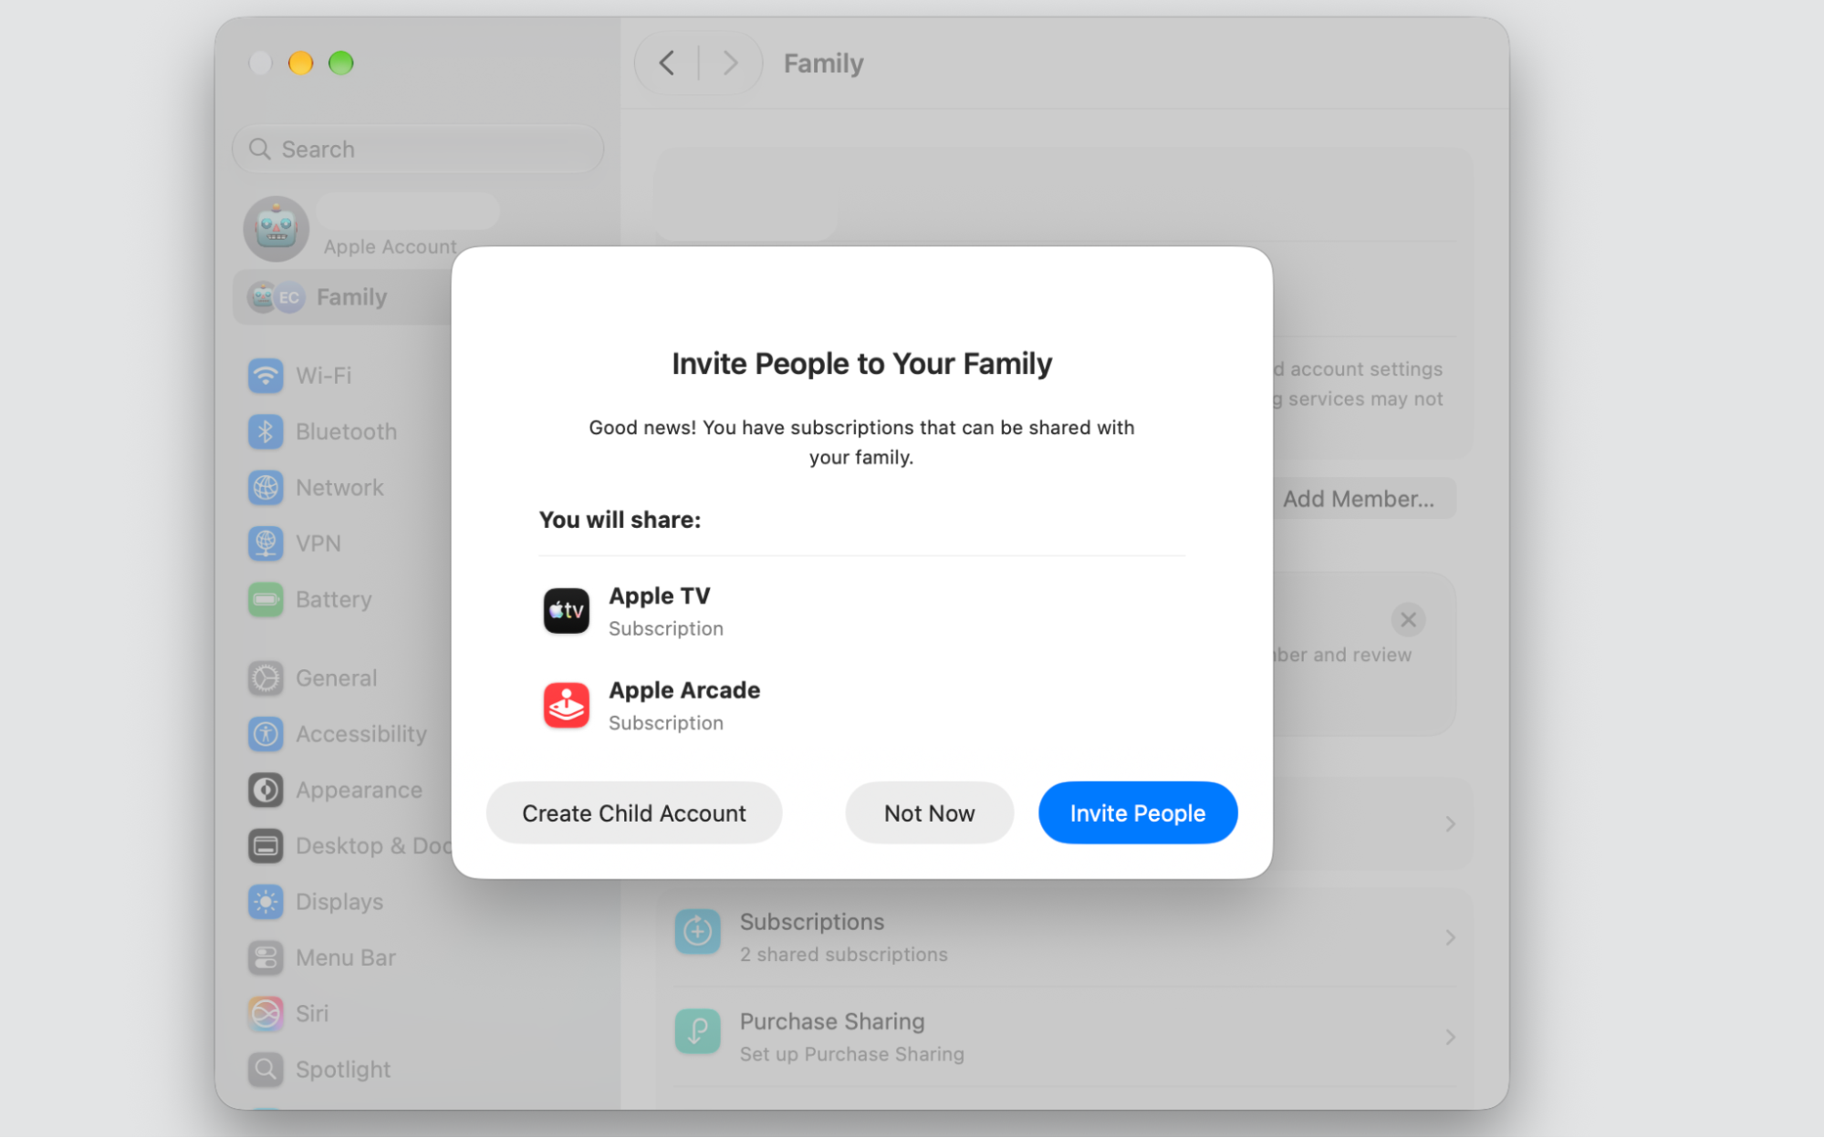
Task: Click the Wi-Fi label in sidebar
Action: (x=323, y=375)
